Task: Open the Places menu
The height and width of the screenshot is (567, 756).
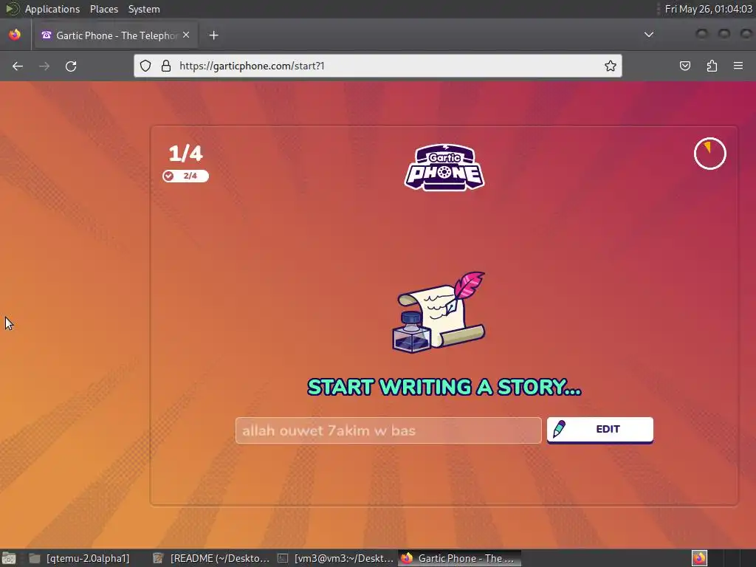Action: click(103, 9)
